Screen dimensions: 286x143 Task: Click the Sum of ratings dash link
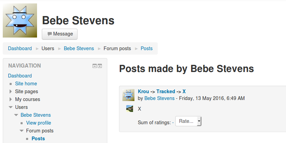(173, 123)
